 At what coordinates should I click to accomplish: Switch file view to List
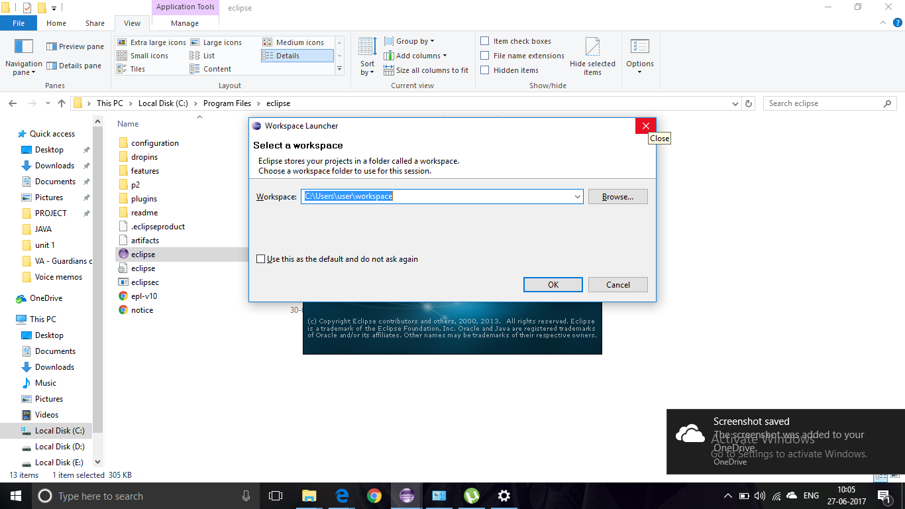pos(203,56)
